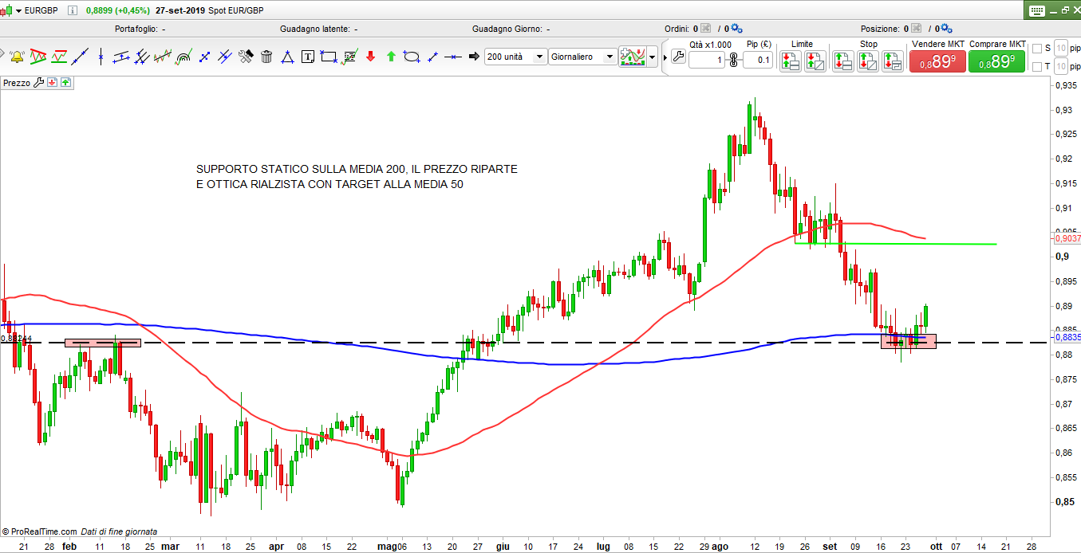Toggle the S stop checkbox
Viewport: 1081px width, 553px height.
[1037, 49]
